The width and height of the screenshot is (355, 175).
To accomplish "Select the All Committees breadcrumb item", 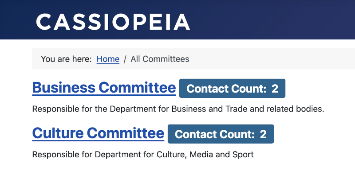I will (160, 59).
